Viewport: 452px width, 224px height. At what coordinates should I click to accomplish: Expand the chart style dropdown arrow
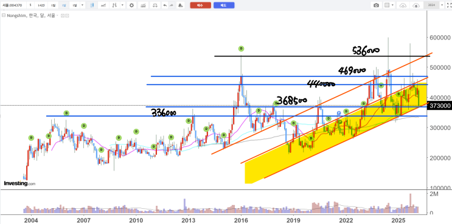[123, 5]
